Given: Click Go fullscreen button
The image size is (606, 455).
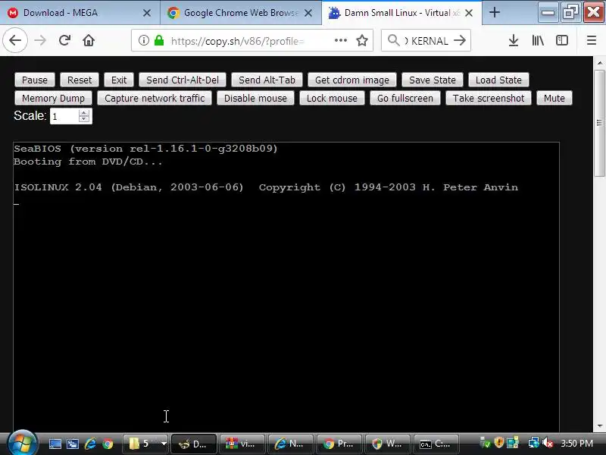Looking at the screenshot, I should tap(405, 99).
